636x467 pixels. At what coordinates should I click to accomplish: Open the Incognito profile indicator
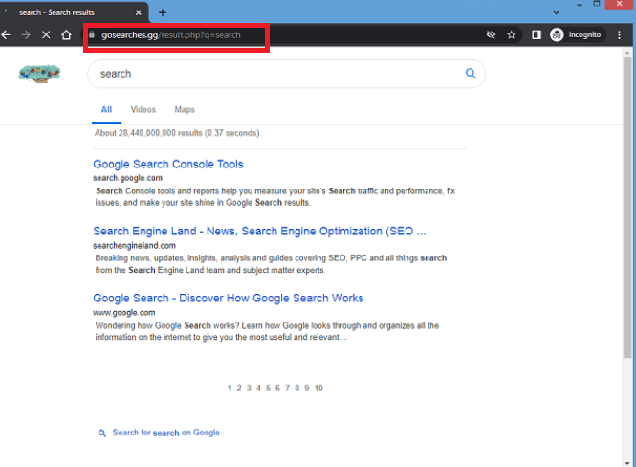[x=577, y=35]
